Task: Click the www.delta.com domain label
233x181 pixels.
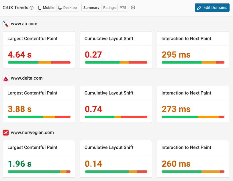Action: 26,78
